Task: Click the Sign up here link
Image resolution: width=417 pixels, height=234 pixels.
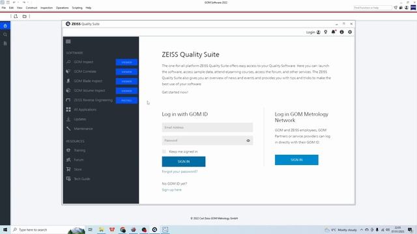Action: [172, 190]
